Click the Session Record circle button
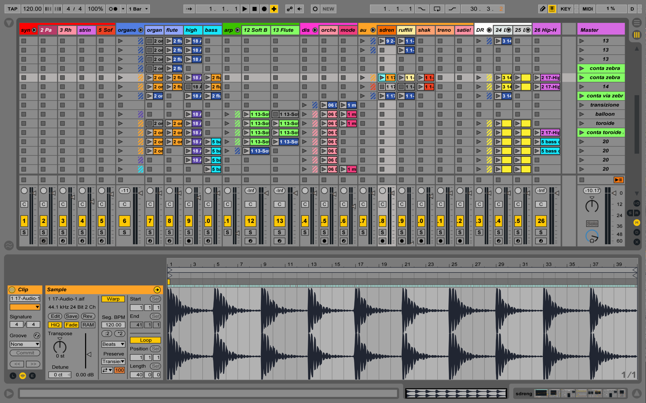 [x=315, y=9]
